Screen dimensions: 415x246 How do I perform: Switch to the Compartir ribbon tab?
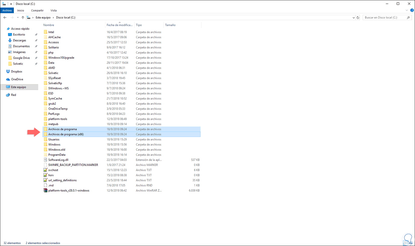click(37, 10)
